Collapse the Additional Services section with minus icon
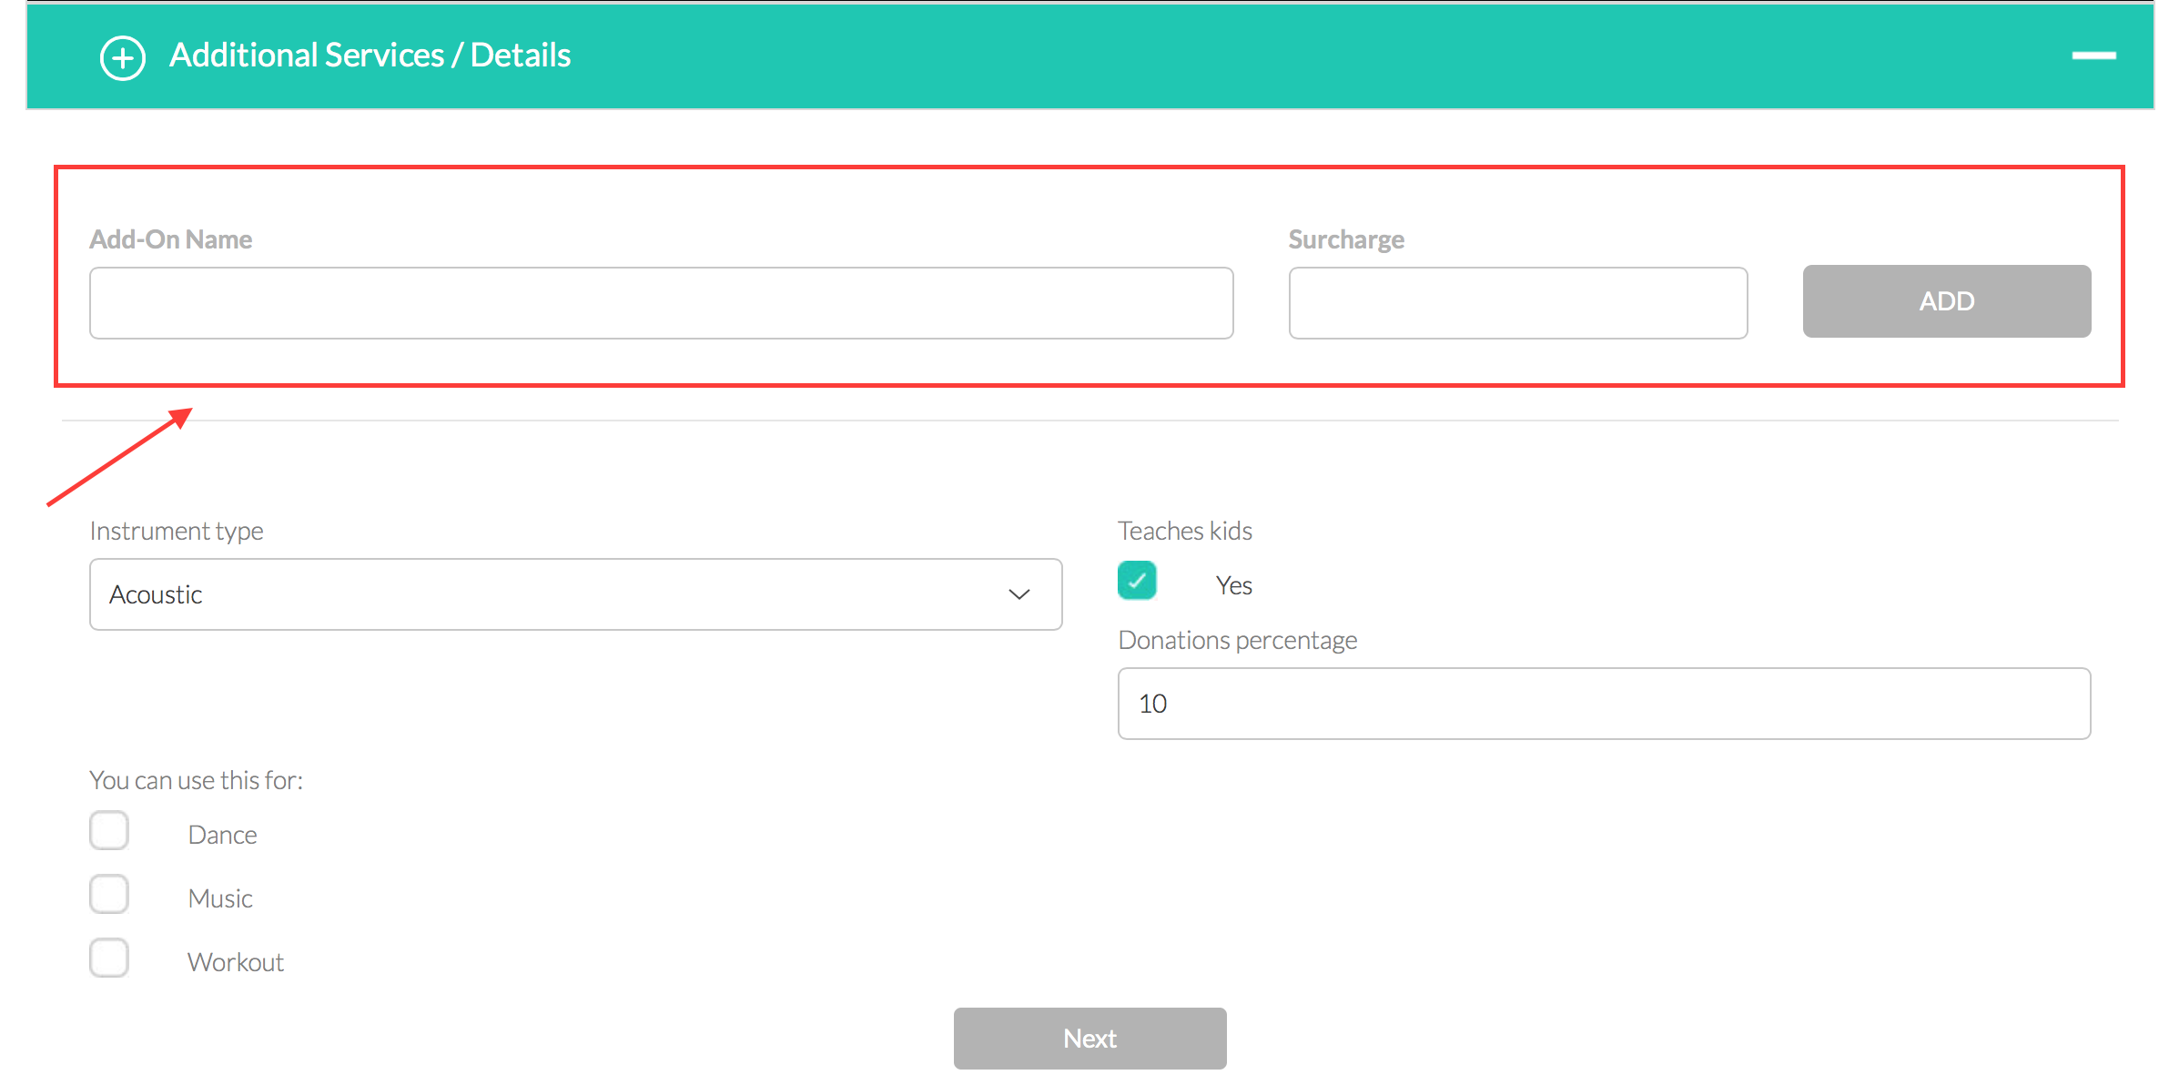2179x1085 pixels. click(x=2093, y=56)
